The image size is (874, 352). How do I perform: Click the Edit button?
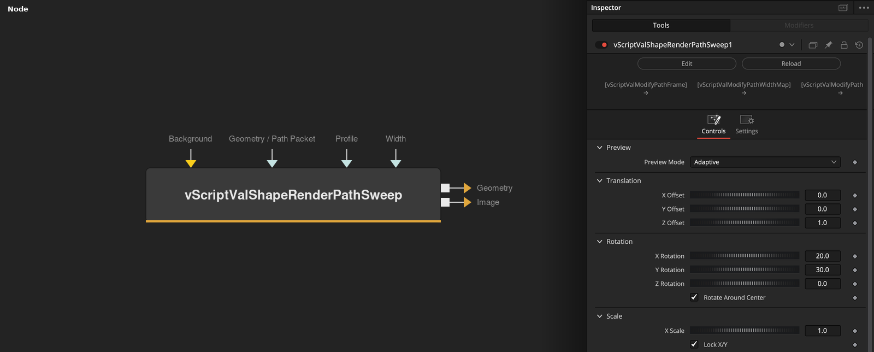point(687,63)
